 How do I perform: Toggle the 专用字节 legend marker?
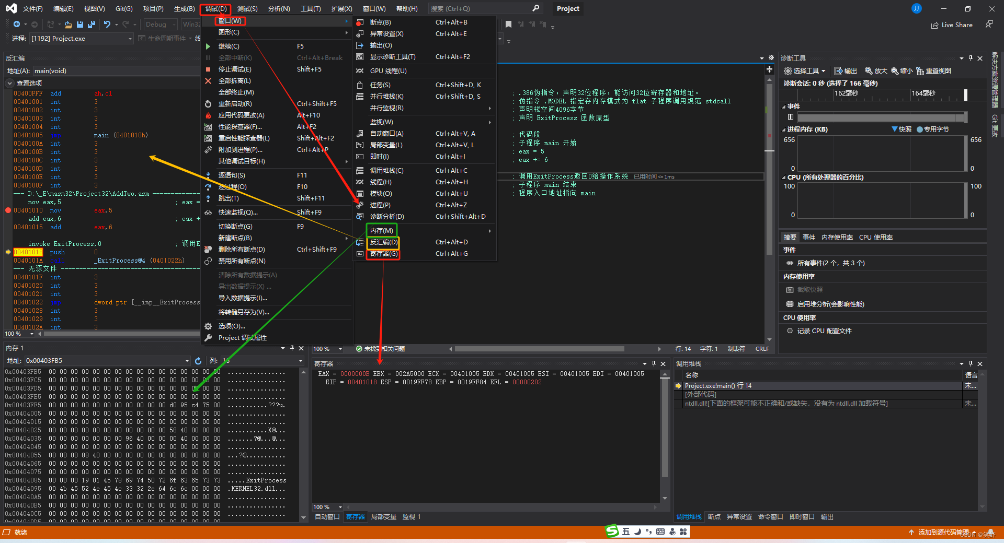click(x=920, y=129)
